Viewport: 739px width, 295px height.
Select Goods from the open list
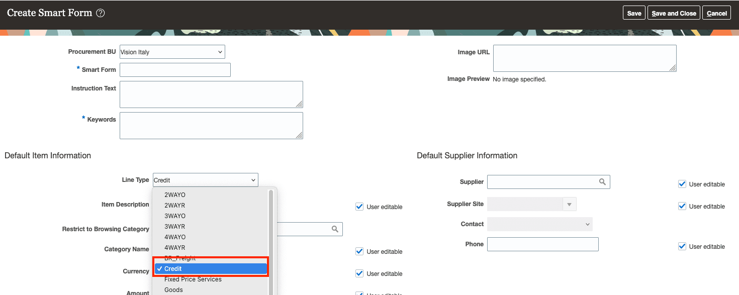(x=174, y=289)
